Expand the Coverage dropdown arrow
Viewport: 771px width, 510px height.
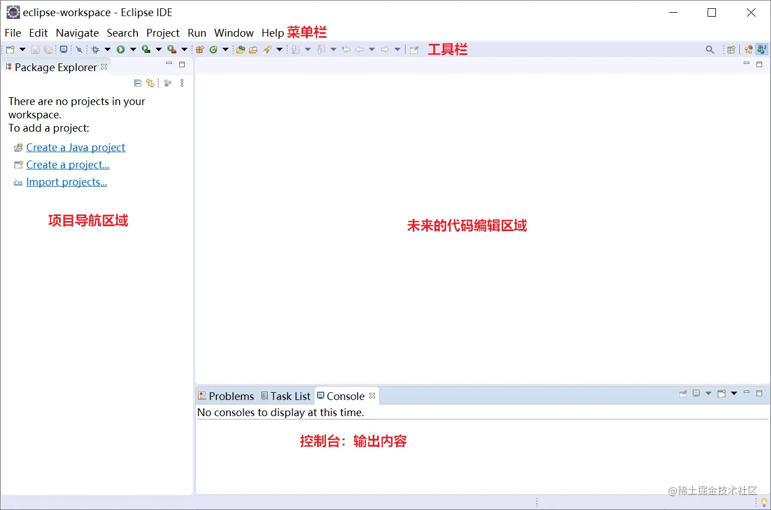click(x=159, y=49)
